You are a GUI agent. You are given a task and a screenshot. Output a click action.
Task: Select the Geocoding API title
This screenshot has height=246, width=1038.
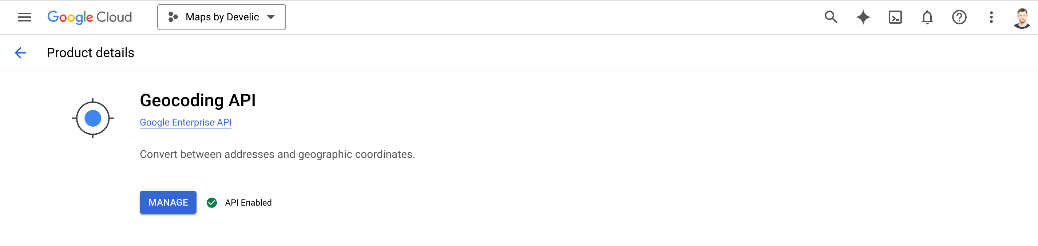[x=198, y=101]
